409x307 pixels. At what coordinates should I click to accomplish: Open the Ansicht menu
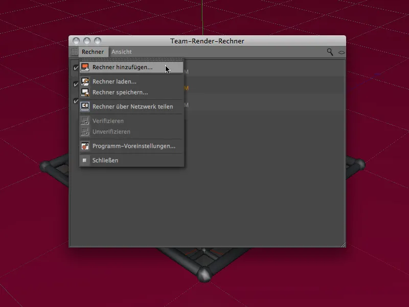(x=122, y=52)
